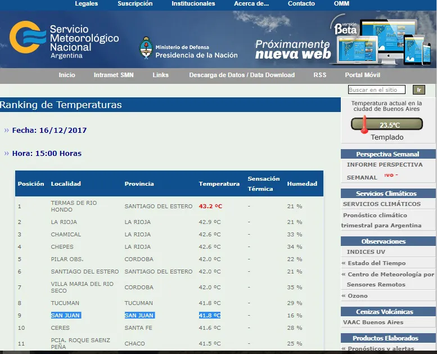
Task: Click the 42.9 ºC temperature value
Action: [x=210, y=222]
